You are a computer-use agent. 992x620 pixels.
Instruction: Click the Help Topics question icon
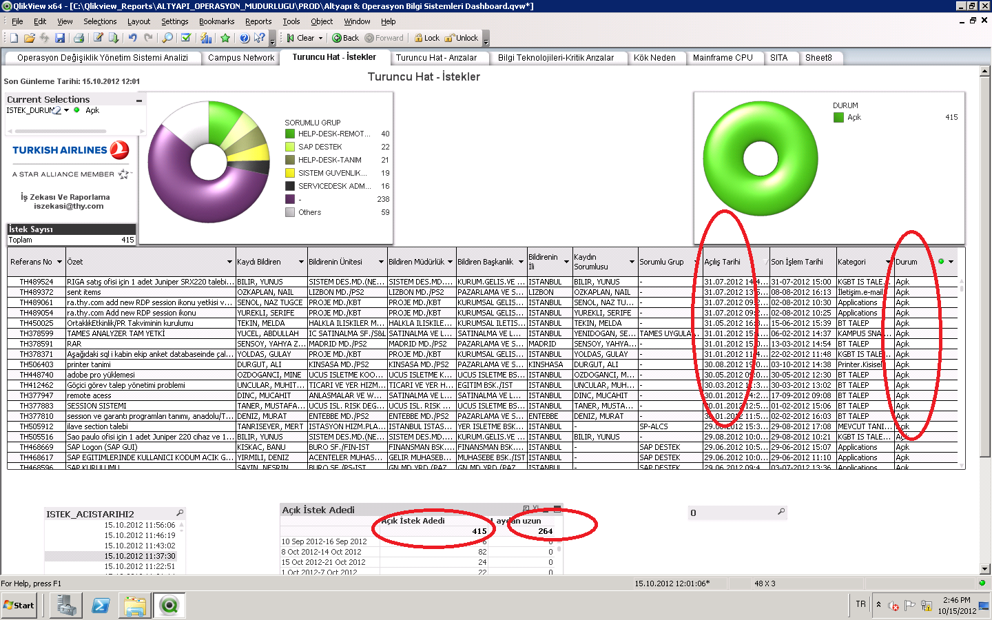[x=245, y=38]
